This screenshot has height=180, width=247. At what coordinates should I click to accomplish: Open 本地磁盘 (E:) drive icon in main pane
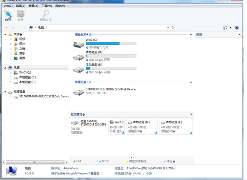(79, 70)
